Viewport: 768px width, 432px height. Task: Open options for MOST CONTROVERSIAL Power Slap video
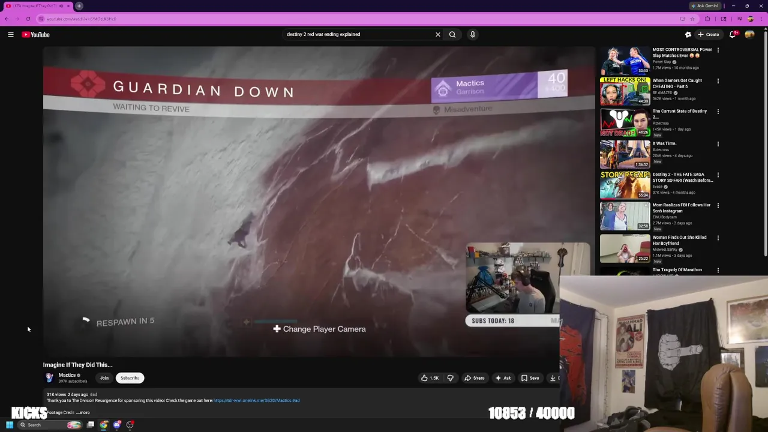click(x=718, y=50)
